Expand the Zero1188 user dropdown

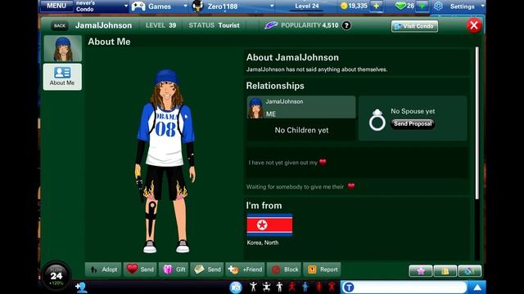coord(272,6)
